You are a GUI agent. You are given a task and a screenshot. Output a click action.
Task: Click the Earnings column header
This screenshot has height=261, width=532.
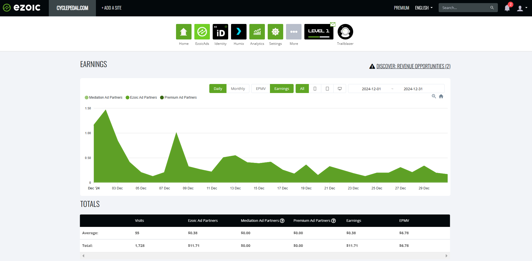(353, 221)
